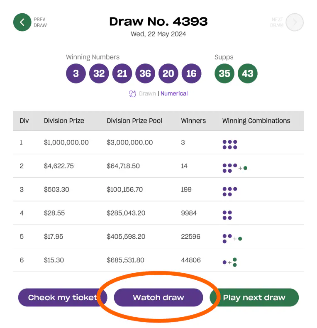This screenshot has width=317, height=328.
Task: Click the Check my ticket button
Action: point(63,297)
